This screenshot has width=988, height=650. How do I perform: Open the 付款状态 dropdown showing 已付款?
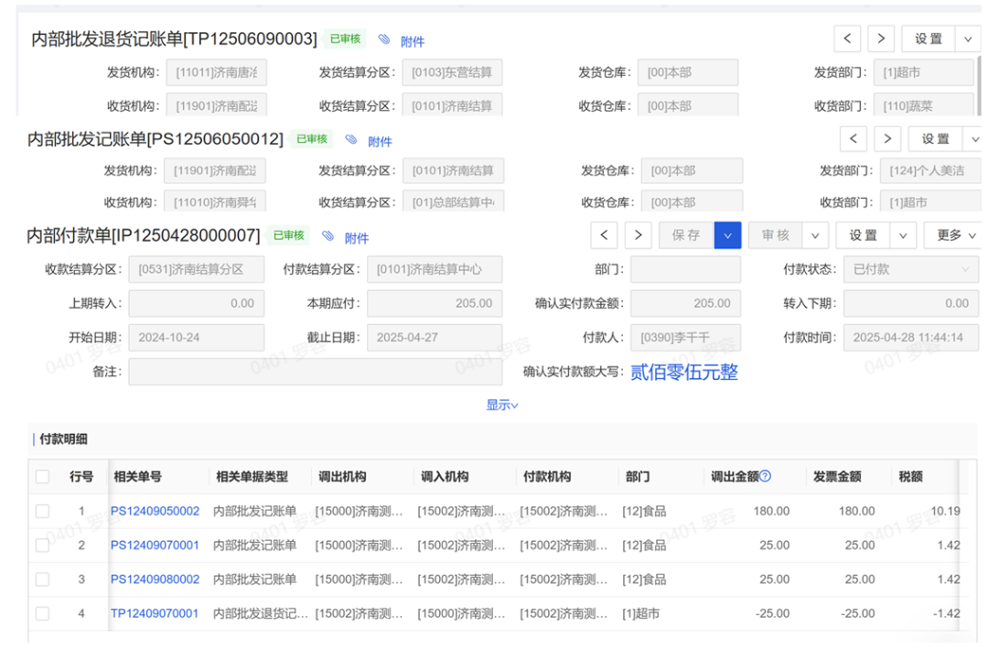[909, 269]
